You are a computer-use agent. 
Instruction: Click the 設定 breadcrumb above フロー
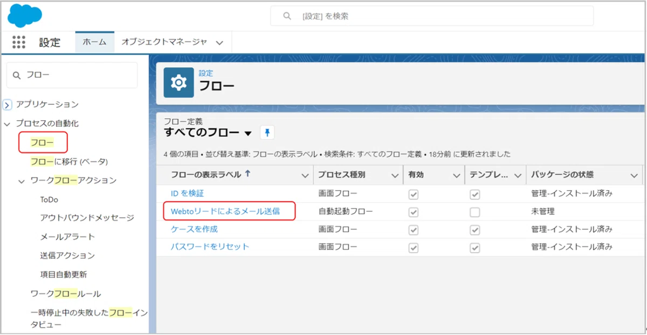tap(206, 73)
